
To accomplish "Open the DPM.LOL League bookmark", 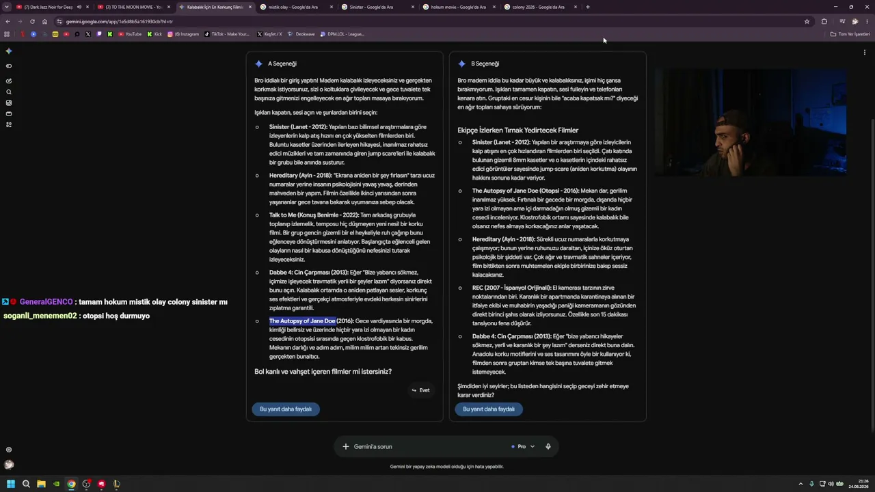I will [342, 34].
